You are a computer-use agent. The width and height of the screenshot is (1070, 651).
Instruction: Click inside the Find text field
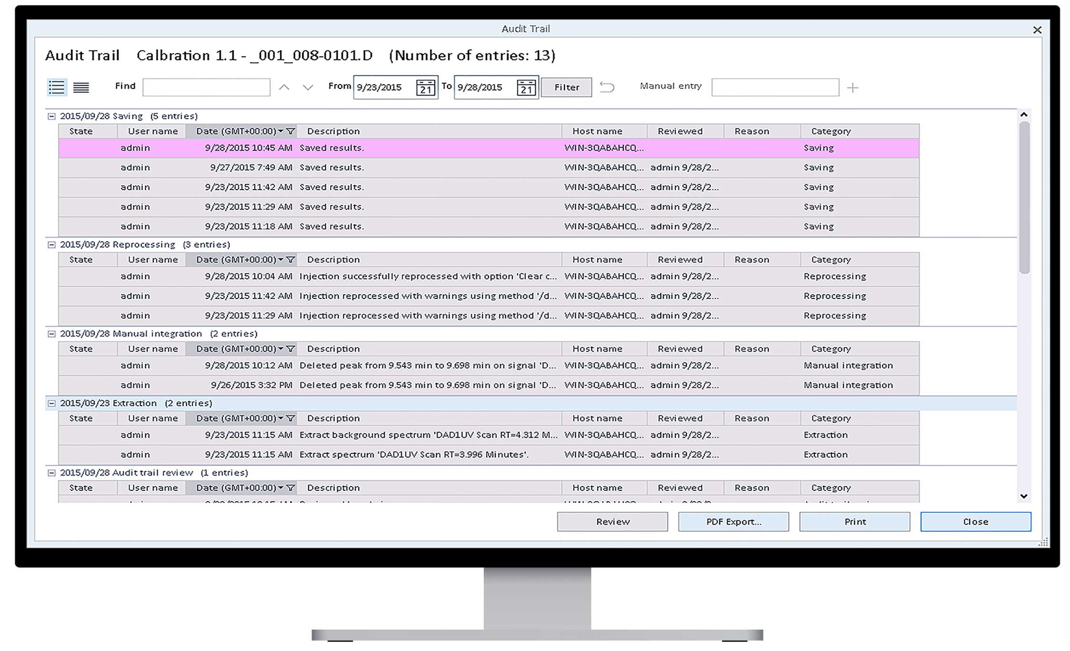pos(206,87)
